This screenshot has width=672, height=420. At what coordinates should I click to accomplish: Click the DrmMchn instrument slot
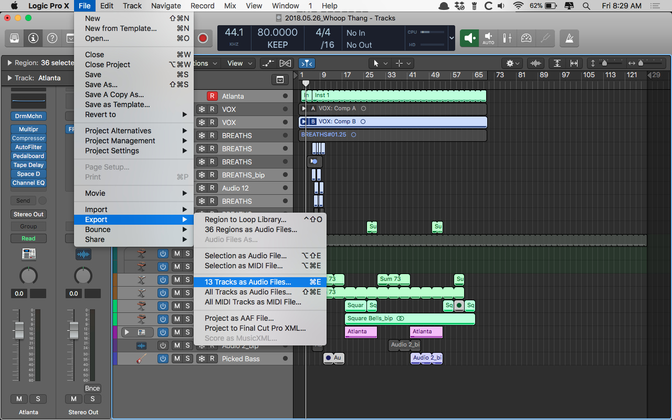point(28,116)
